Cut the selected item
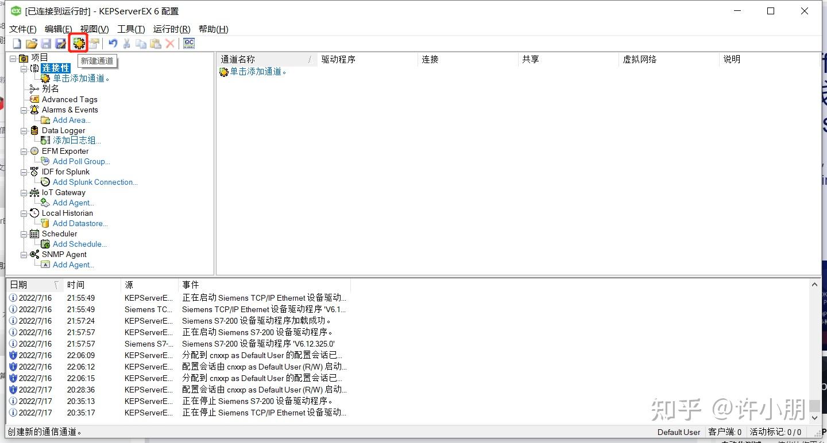Image resolution: width=827 pixels, height=443 pixels. (126, 43)
